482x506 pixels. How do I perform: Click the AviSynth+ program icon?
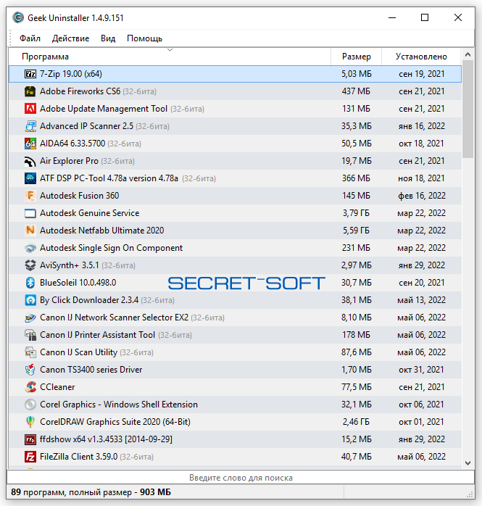[30, 265]
